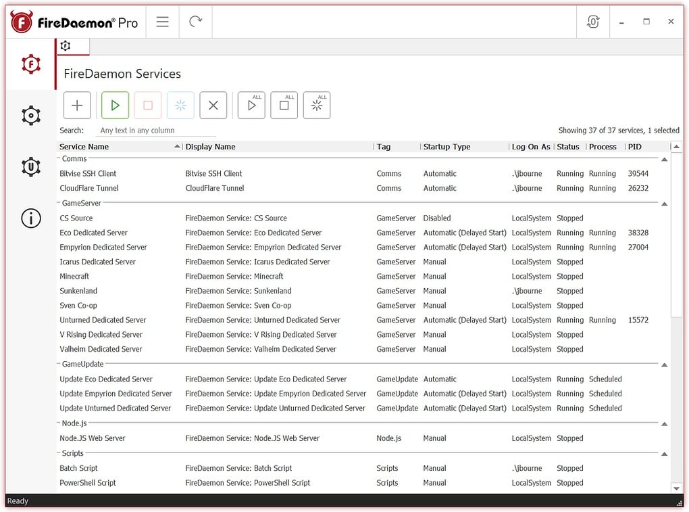Start the selected service
The image size is (689, 512).
click(x=115, y=105)
